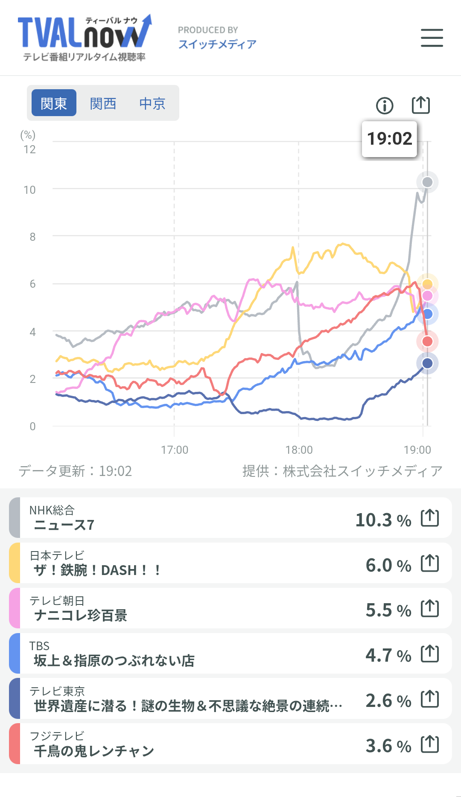Select the gray NHK data point on chart
461x797 pixels.
427,182
